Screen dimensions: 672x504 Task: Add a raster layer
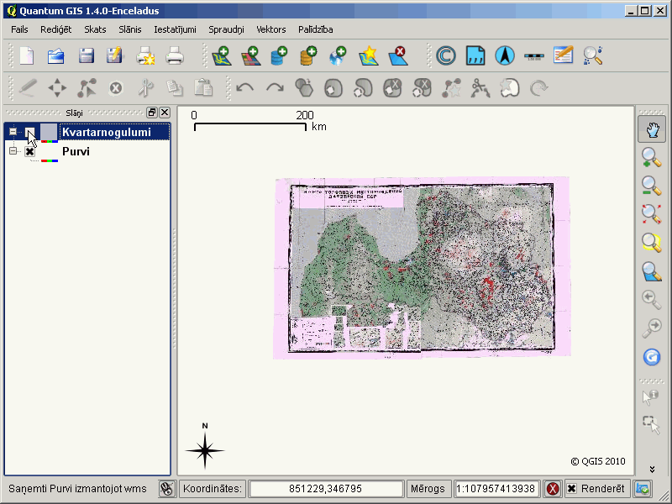[x=251, y=55]
